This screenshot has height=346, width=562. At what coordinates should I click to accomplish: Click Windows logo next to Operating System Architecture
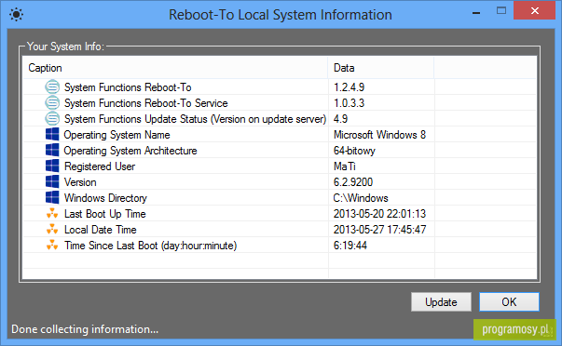[52, 151]
